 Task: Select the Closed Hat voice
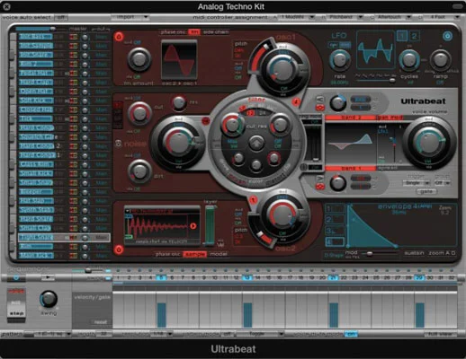(36, 109)
